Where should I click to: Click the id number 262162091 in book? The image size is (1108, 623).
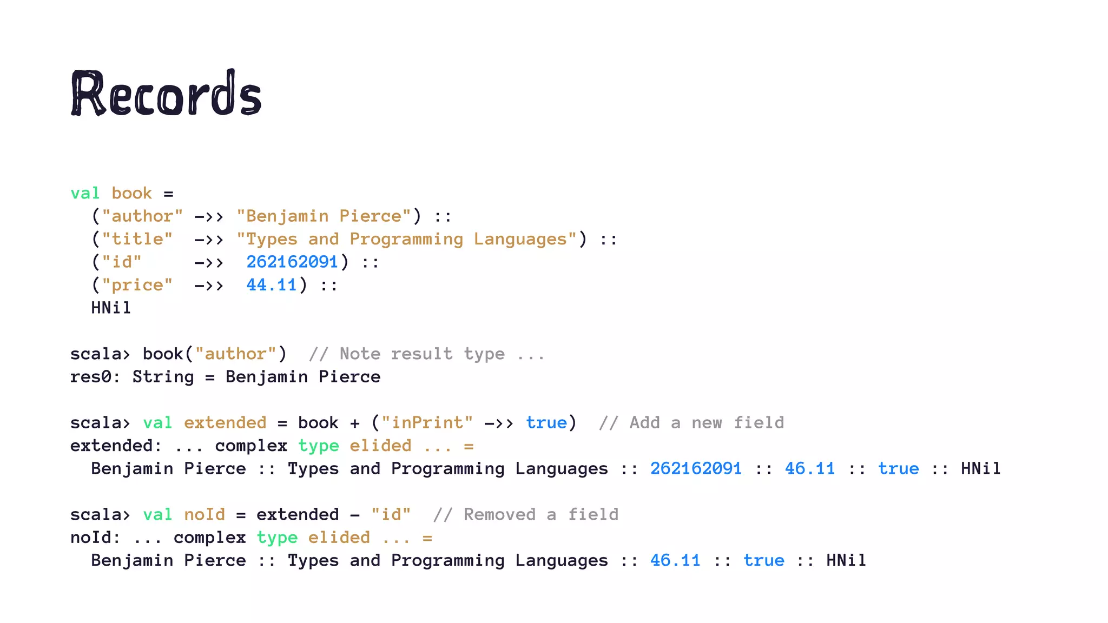pos(292,262)
